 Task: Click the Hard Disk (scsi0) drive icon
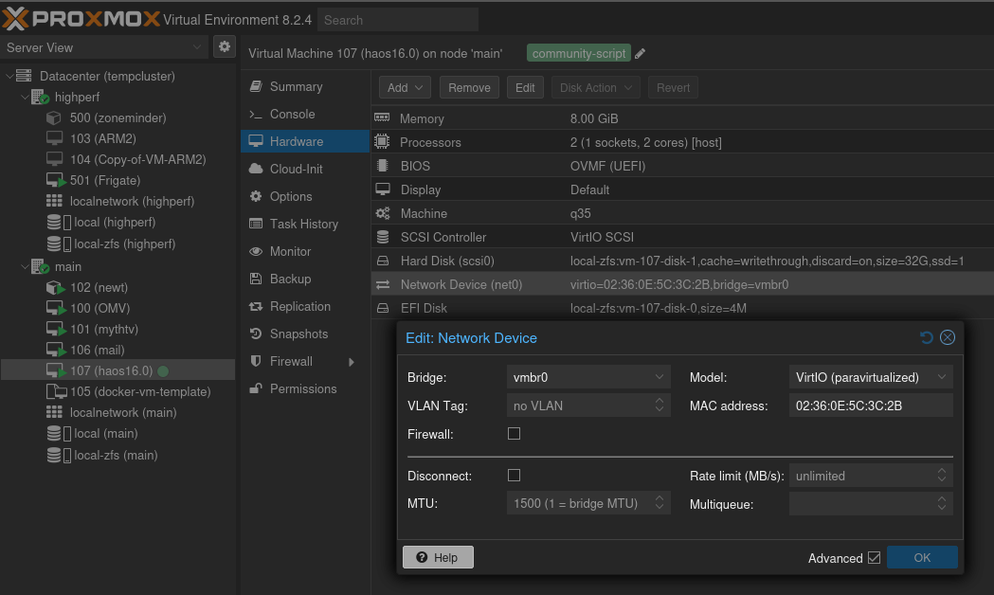(382, 261)
